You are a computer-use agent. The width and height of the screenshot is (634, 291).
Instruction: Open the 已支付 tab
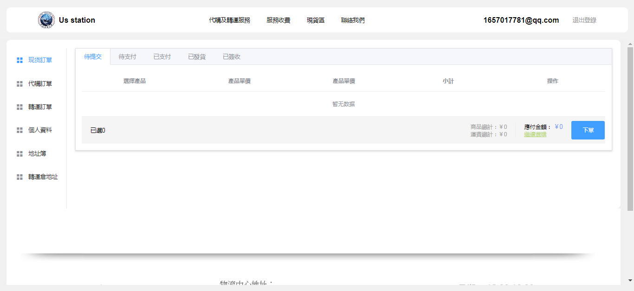(x=162, y=57)
